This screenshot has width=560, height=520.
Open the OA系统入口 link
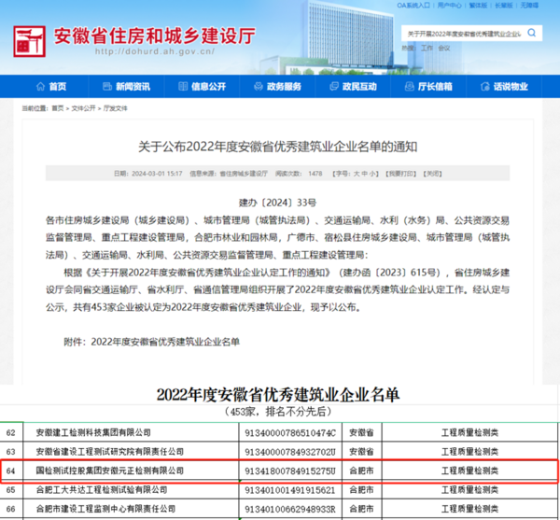coord(415,6)
